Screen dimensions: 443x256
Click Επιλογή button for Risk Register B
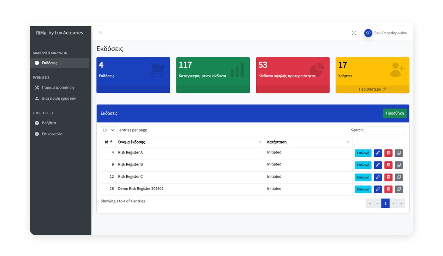363,165
